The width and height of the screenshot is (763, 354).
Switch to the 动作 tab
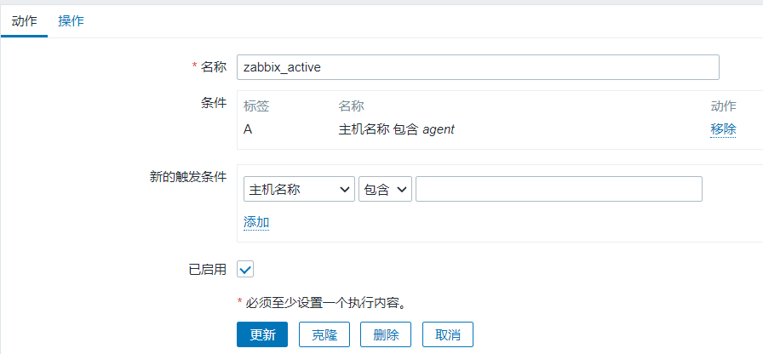pyautogui.click(x=24, y=20)
